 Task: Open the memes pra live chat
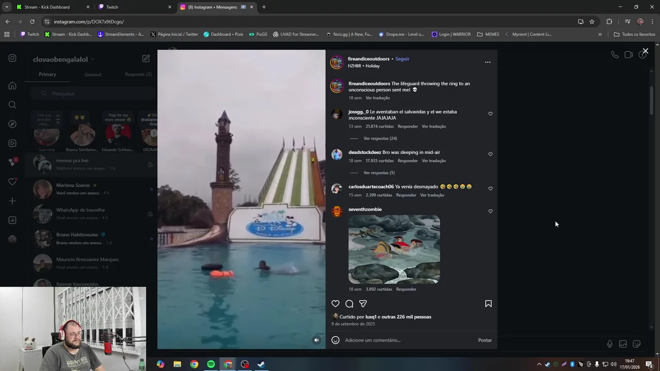pyautogui.click(x=91, y=164)
